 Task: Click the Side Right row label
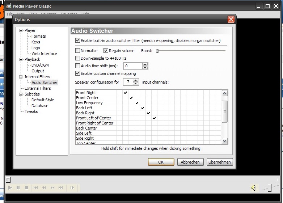(85, 138)
